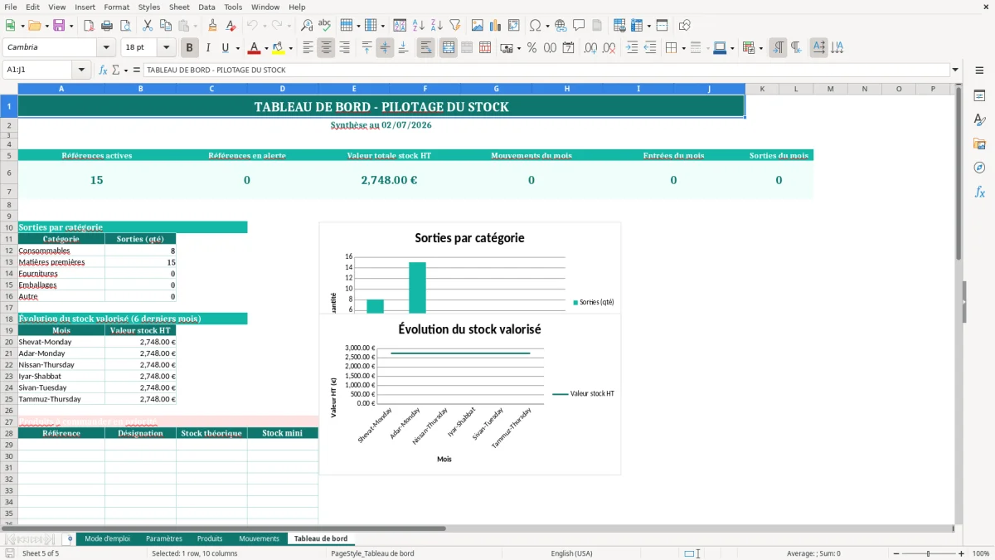Activate Clone Formatting paintbrush
This screenshot has height=560, width=995.
tap(212, 26)
